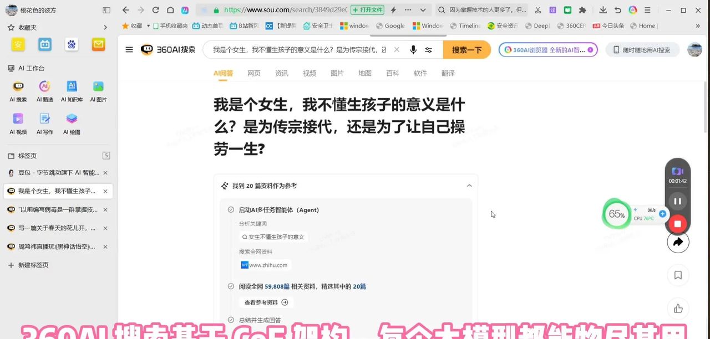Click the 搜索一下 search button
This screenshot has height=339, width=710.
[466, 49]
